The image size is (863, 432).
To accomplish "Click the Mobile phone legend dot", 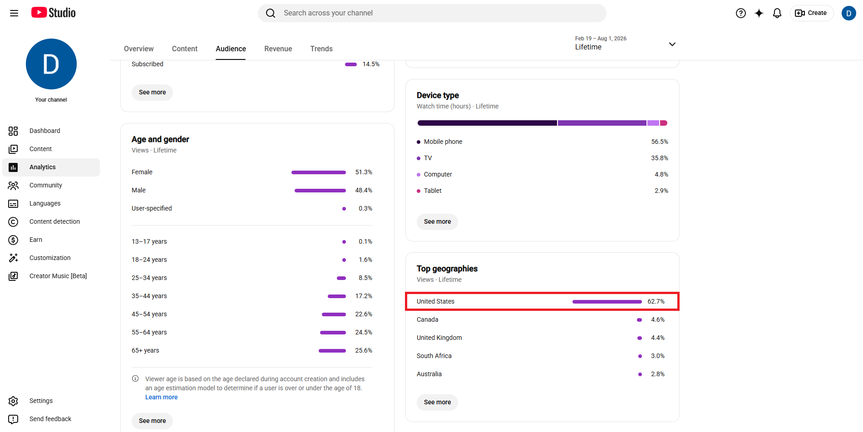I will click(419, 142).
